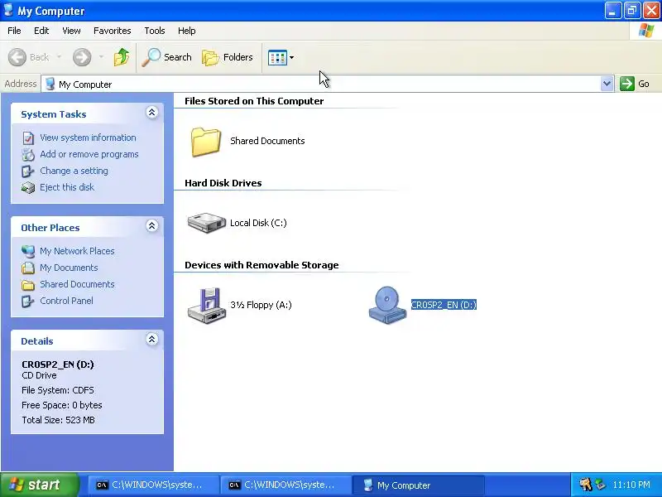
Task: Click the Control Panel sidebar icon
Action: click(x=28, y=301)
